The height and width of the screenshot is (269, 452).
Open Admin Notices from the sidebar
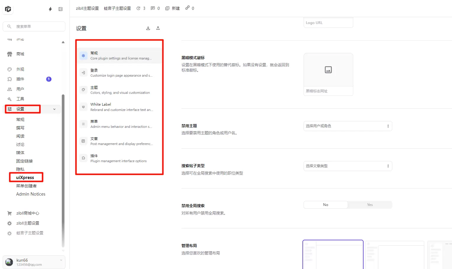[x=31, y=194]
